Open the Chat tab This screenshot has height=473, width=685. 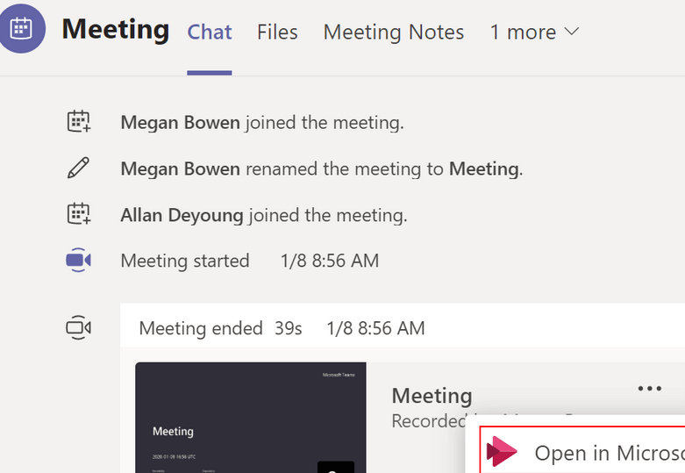tap(210, 32)
